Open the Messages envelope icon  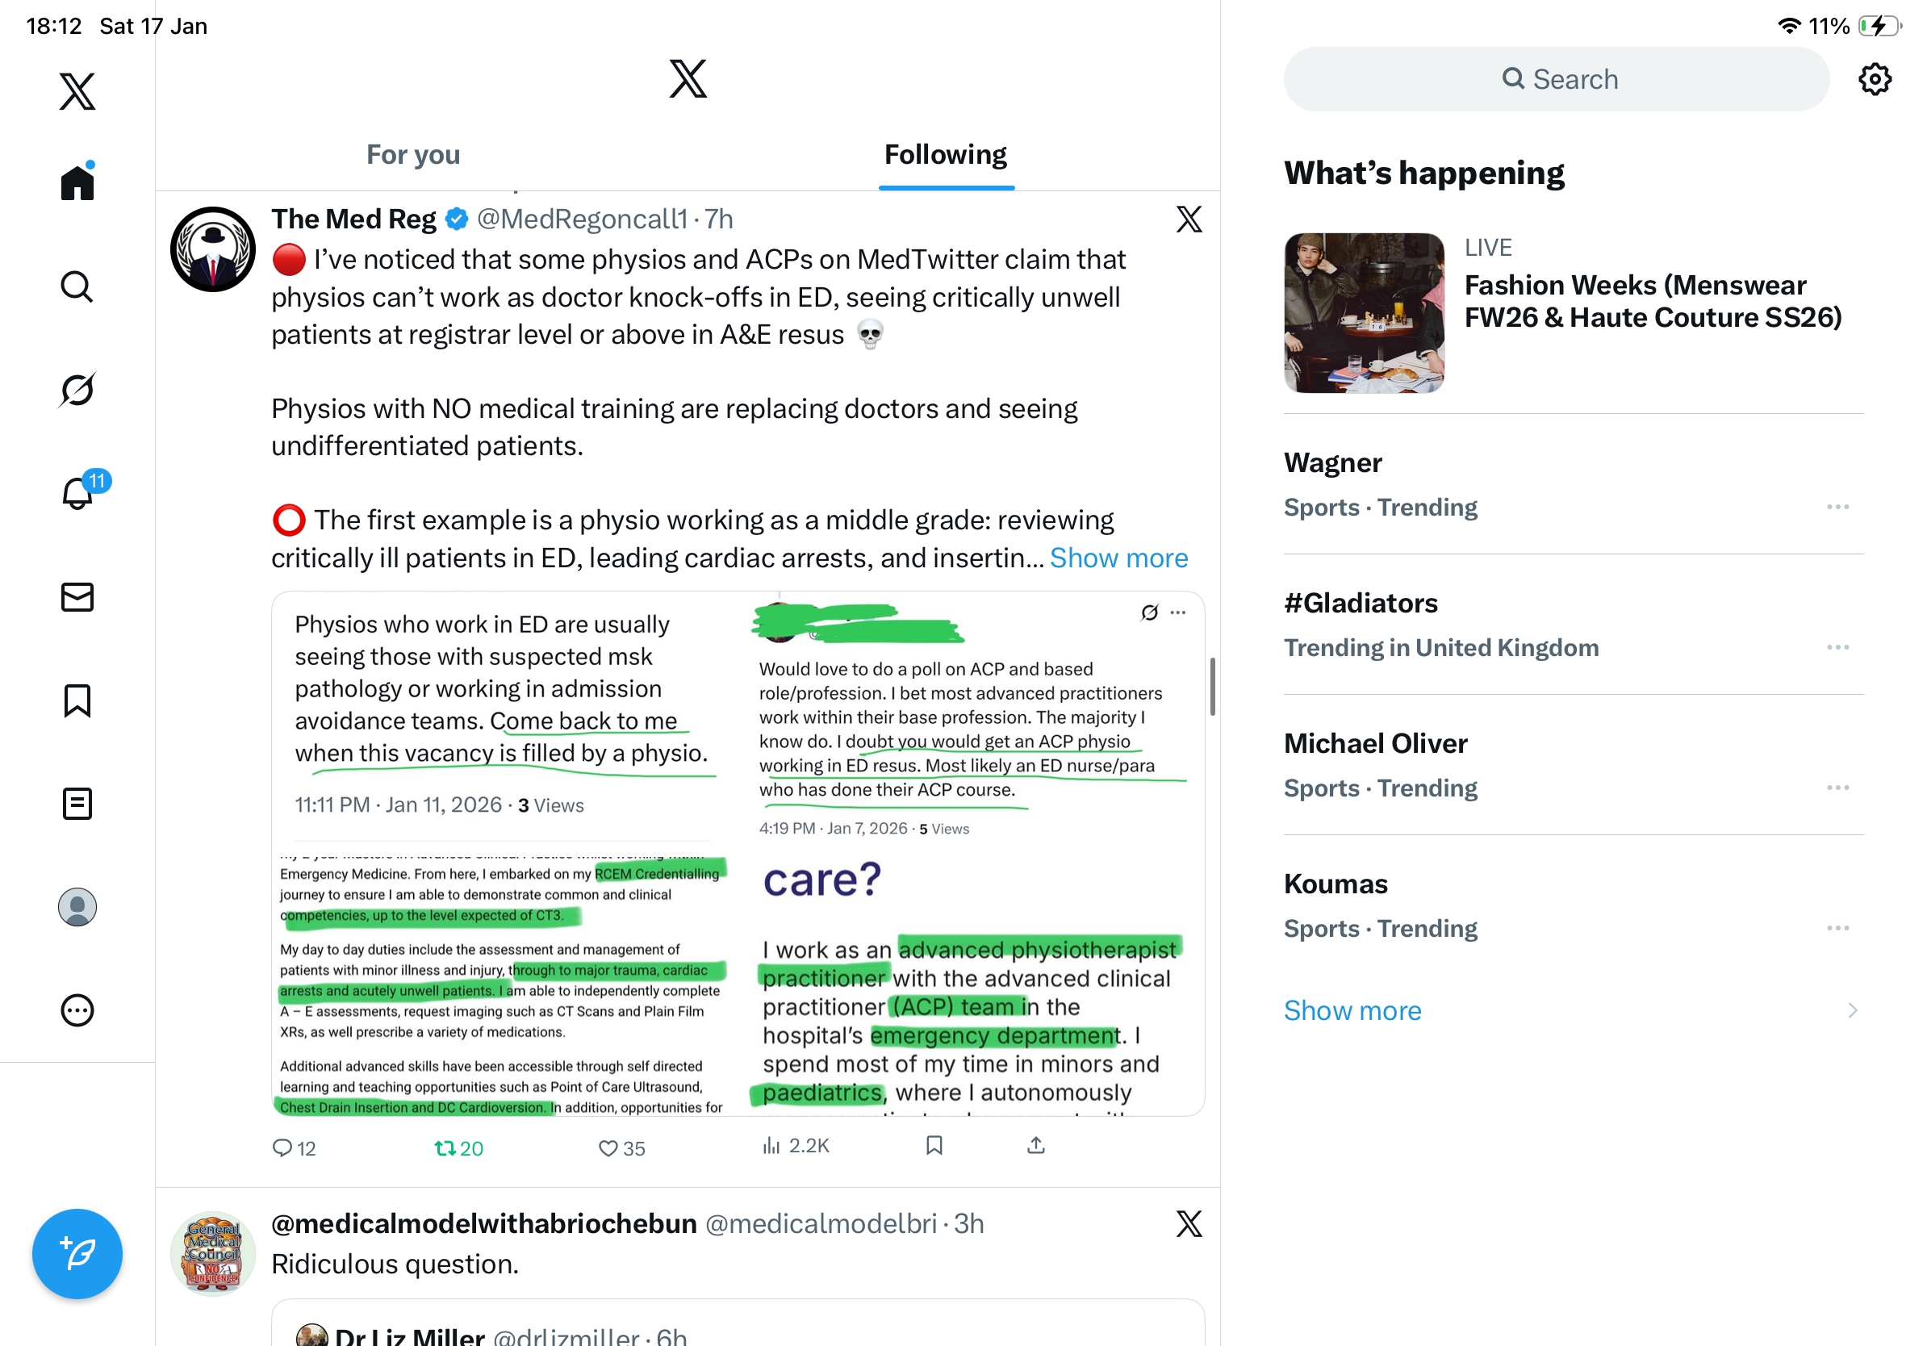77,597
